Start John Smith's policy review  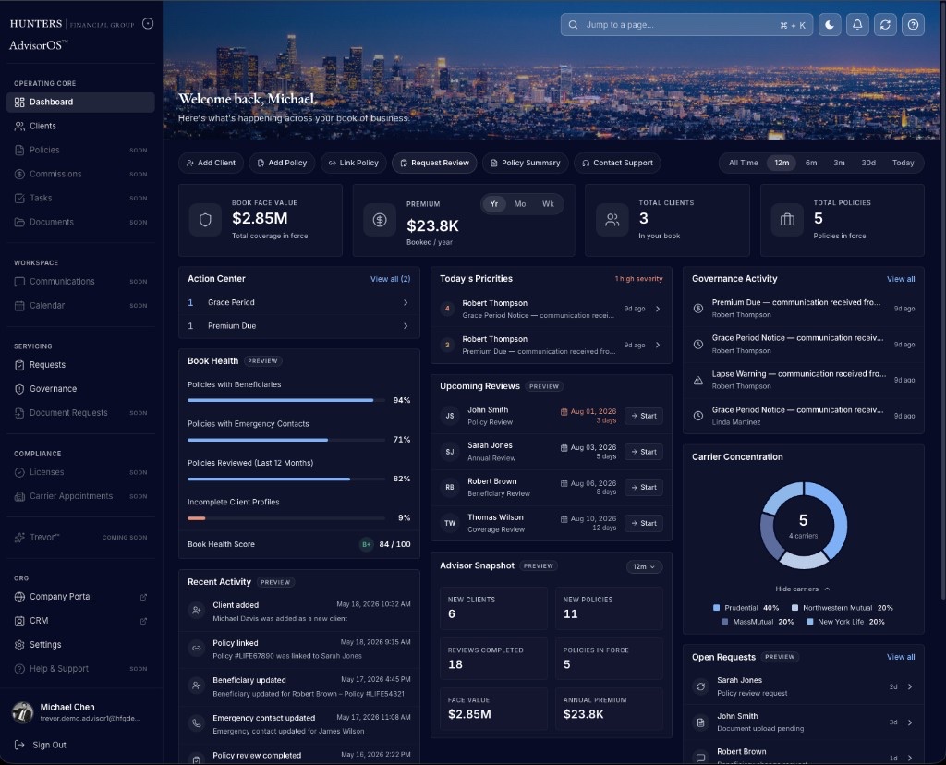tap(644, 416)
